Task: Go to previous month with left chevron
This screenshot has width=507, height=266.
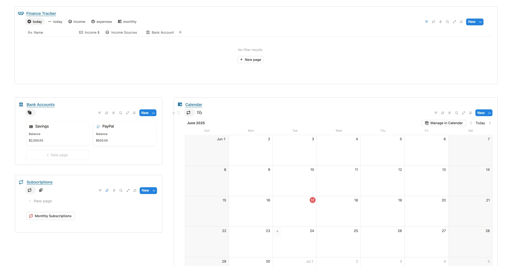Action: coord(471,123)
